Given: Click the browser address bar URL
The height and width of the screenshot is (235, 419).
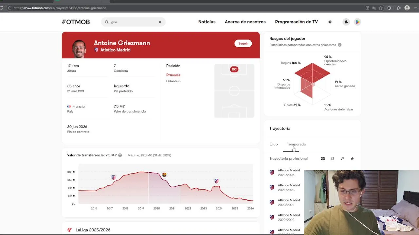Looking at the screenshot, I should point(60,8).
